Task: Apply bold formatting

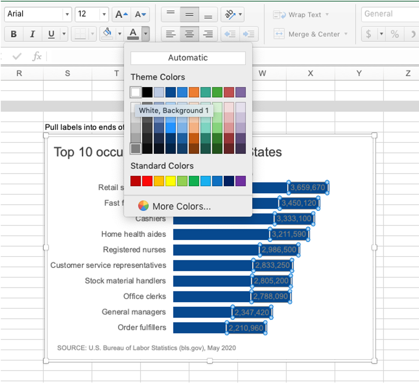Action: pyautogui.click(x=13, y=34)
